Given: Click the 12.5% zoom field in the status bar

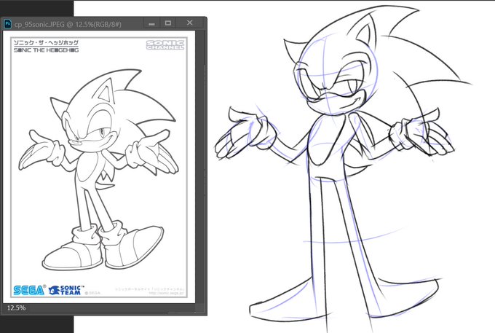Looking at the screenshot, I should [x=17, y=307].
